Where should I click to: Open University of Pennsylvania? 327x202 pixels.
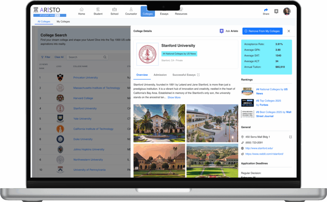(x=89, y=170)
